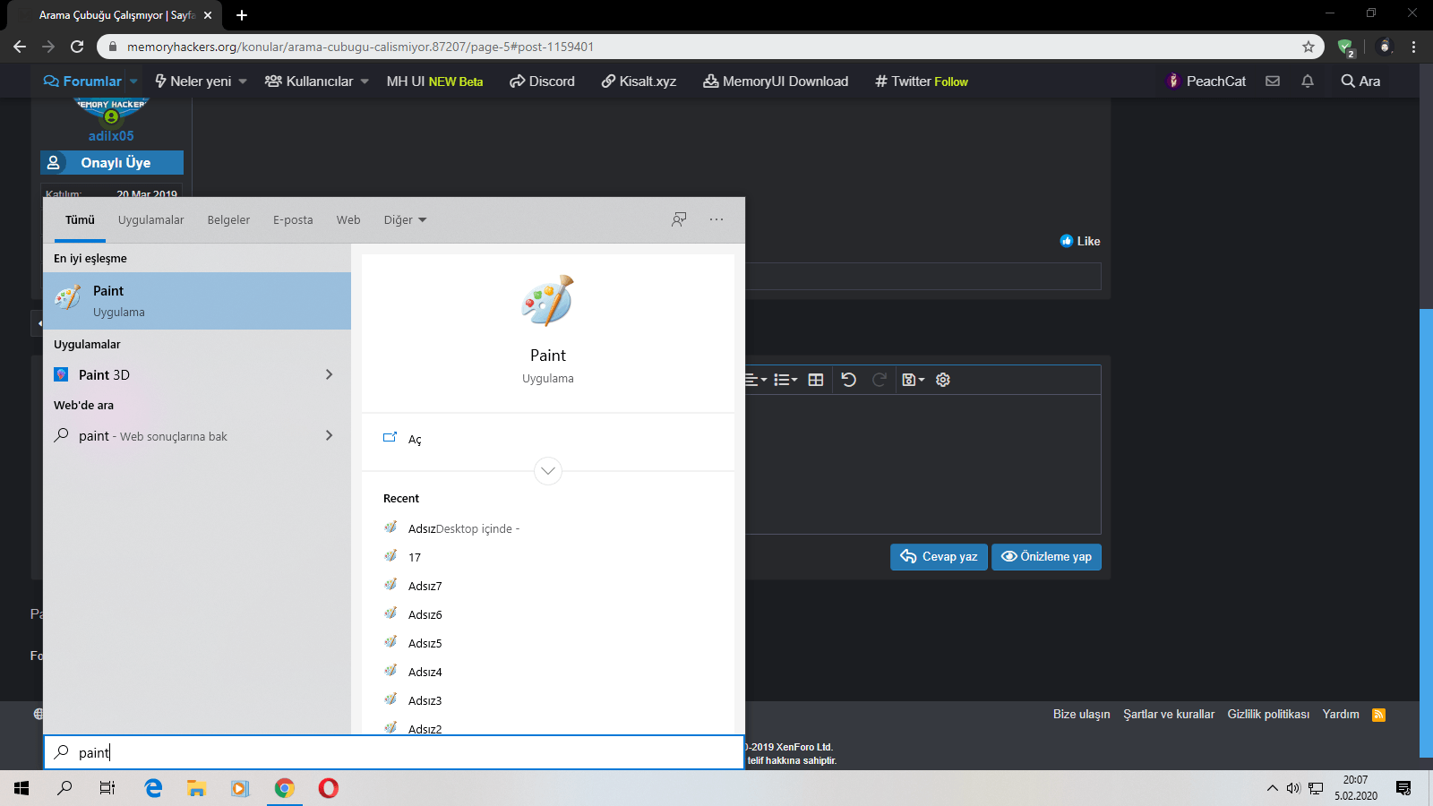Expand the Kullanıcılar dropdown arrow
Image resolution: width=1433 pixels, height=806 pixels.
(x=365, y=81)
